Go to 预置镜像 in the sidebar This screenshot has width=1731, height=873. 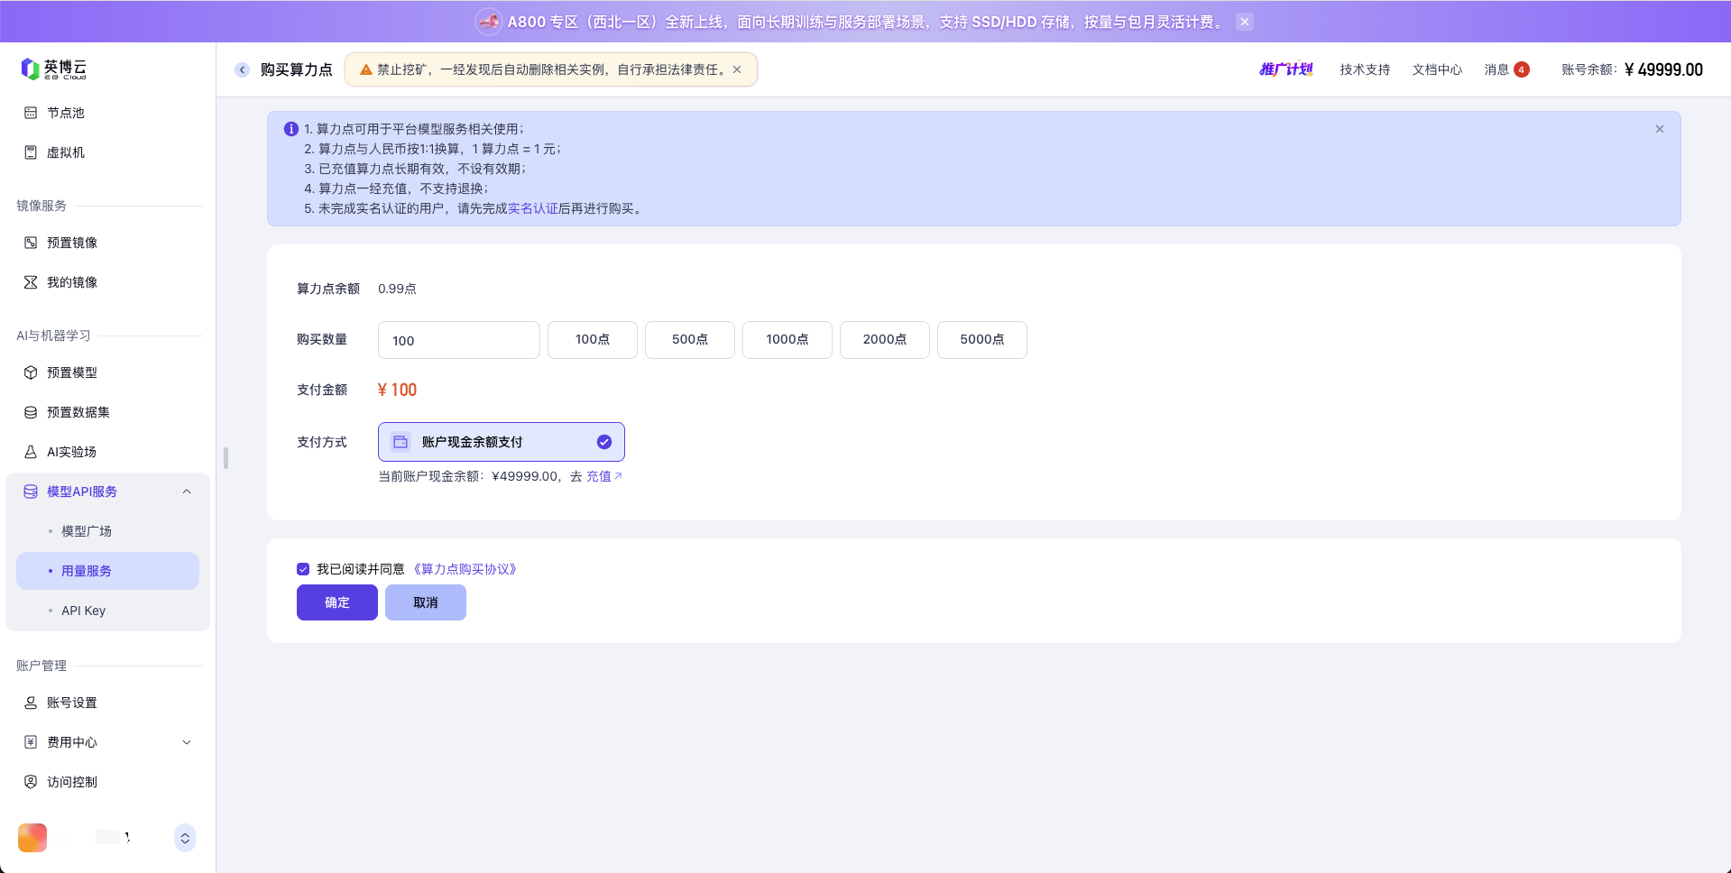click(x=71, y=243)
